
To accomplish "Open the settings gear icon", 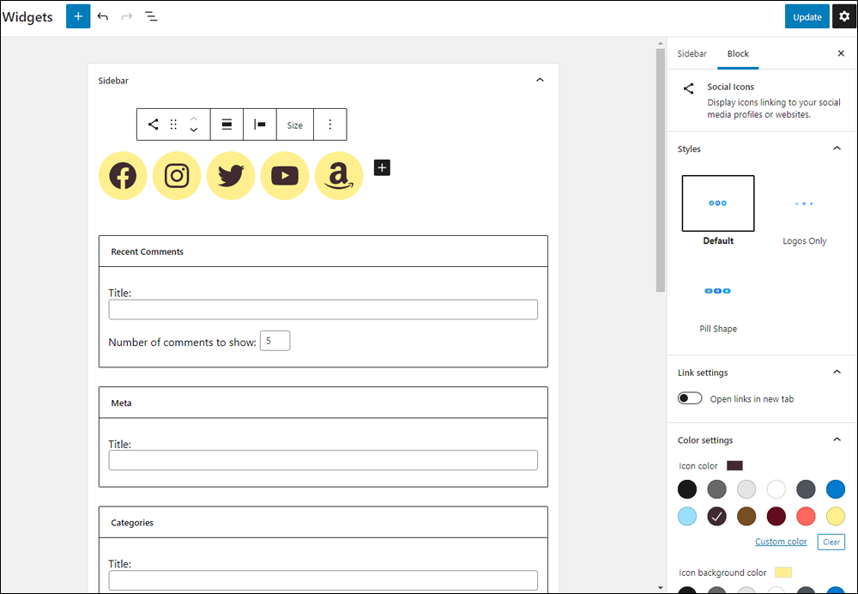I will click(844, 16).
